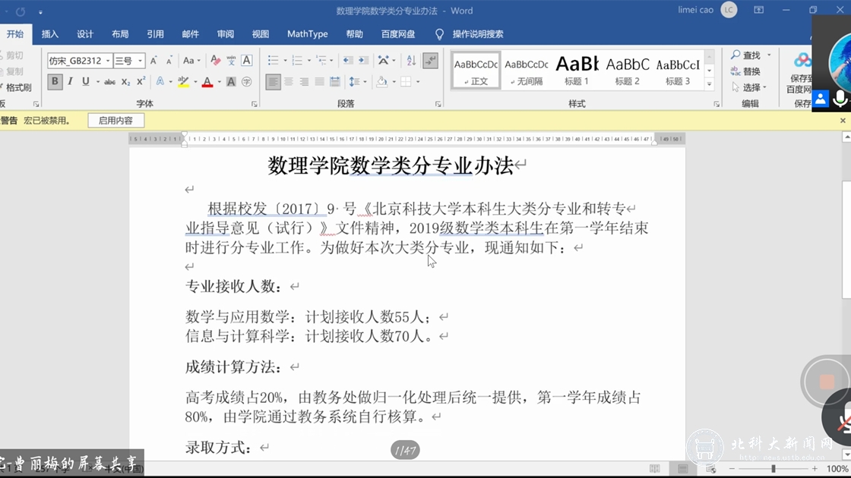Toggle italic text formatting
Viewport: 851px width, 478px height.
point(70,82)
